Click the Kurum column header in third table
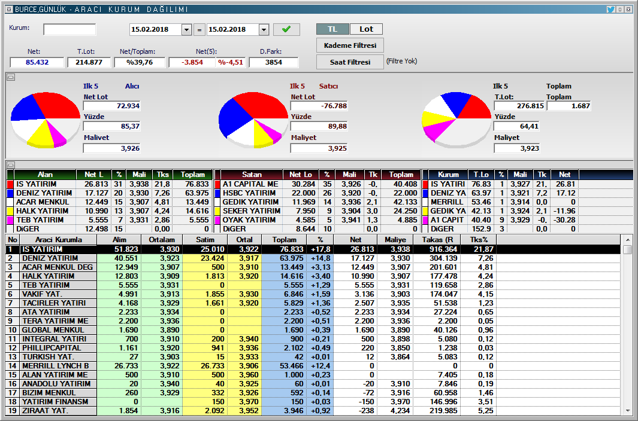Screen dimensions: 638x421 448,175
